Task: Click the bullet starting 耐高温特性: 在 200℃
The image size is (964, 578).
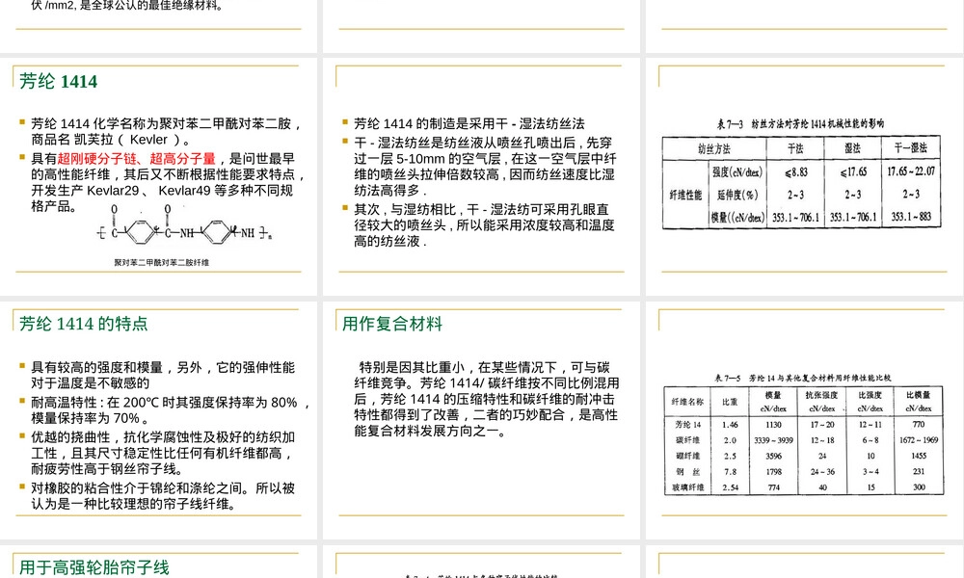Action: point(169,410)
